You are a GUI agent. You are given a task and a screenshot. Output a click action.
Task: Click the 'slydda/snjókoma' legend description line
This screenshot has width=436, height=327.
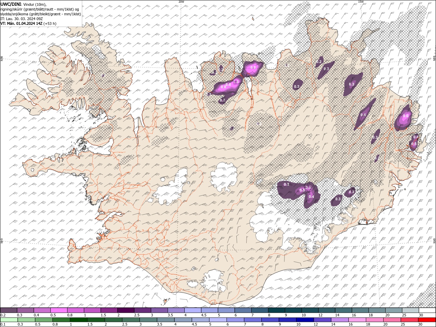tap(41, 14)
